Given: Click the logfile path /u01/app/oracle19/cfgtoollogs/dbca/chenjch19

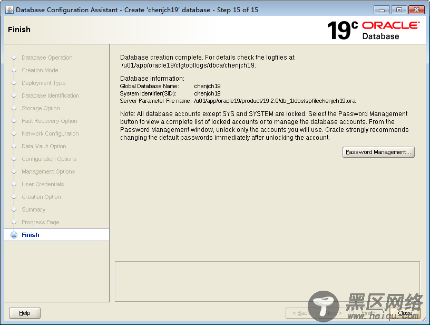Looking at the screenshot, I should pos(189,65).
